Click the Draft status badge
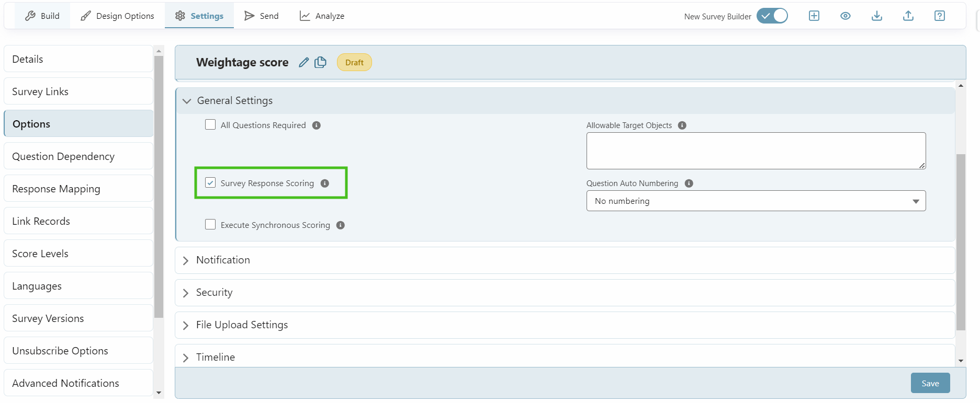Image resolution: width=980 pixels, height=403 pixels. point(354,62)
